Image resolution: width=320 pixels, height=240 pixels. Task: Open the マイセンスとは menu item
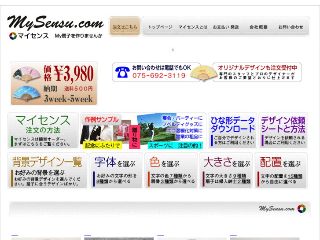(193, 27)
